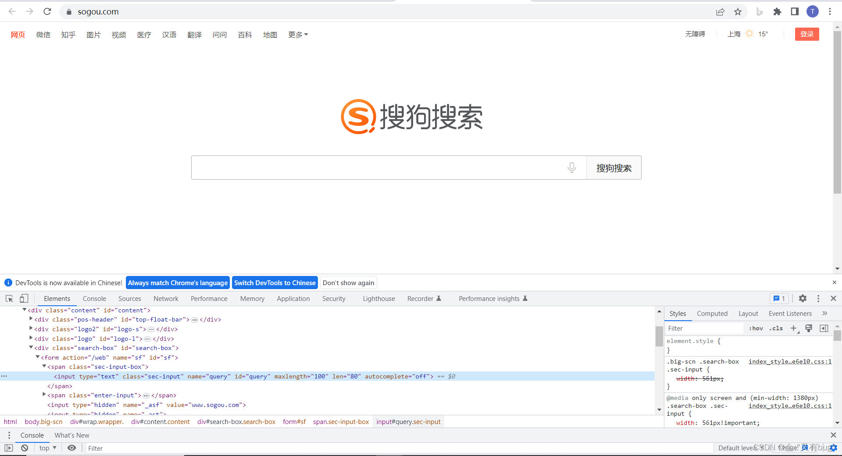842x456 pixels.
Task: Open the Chrome profile avatar T
Action: click(813, 12)
